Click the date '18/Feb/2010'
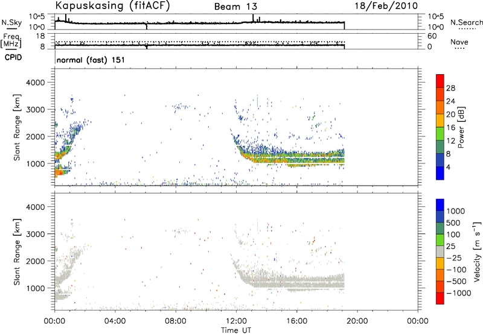Image resolution: width=483 pixels, height=334 pixels. coord(386,6)
